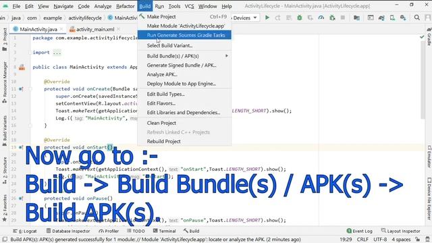The width and height of the screenshot is (432, 243).
Task: Open the Structure side tab
Action: [x=5, y=171]
